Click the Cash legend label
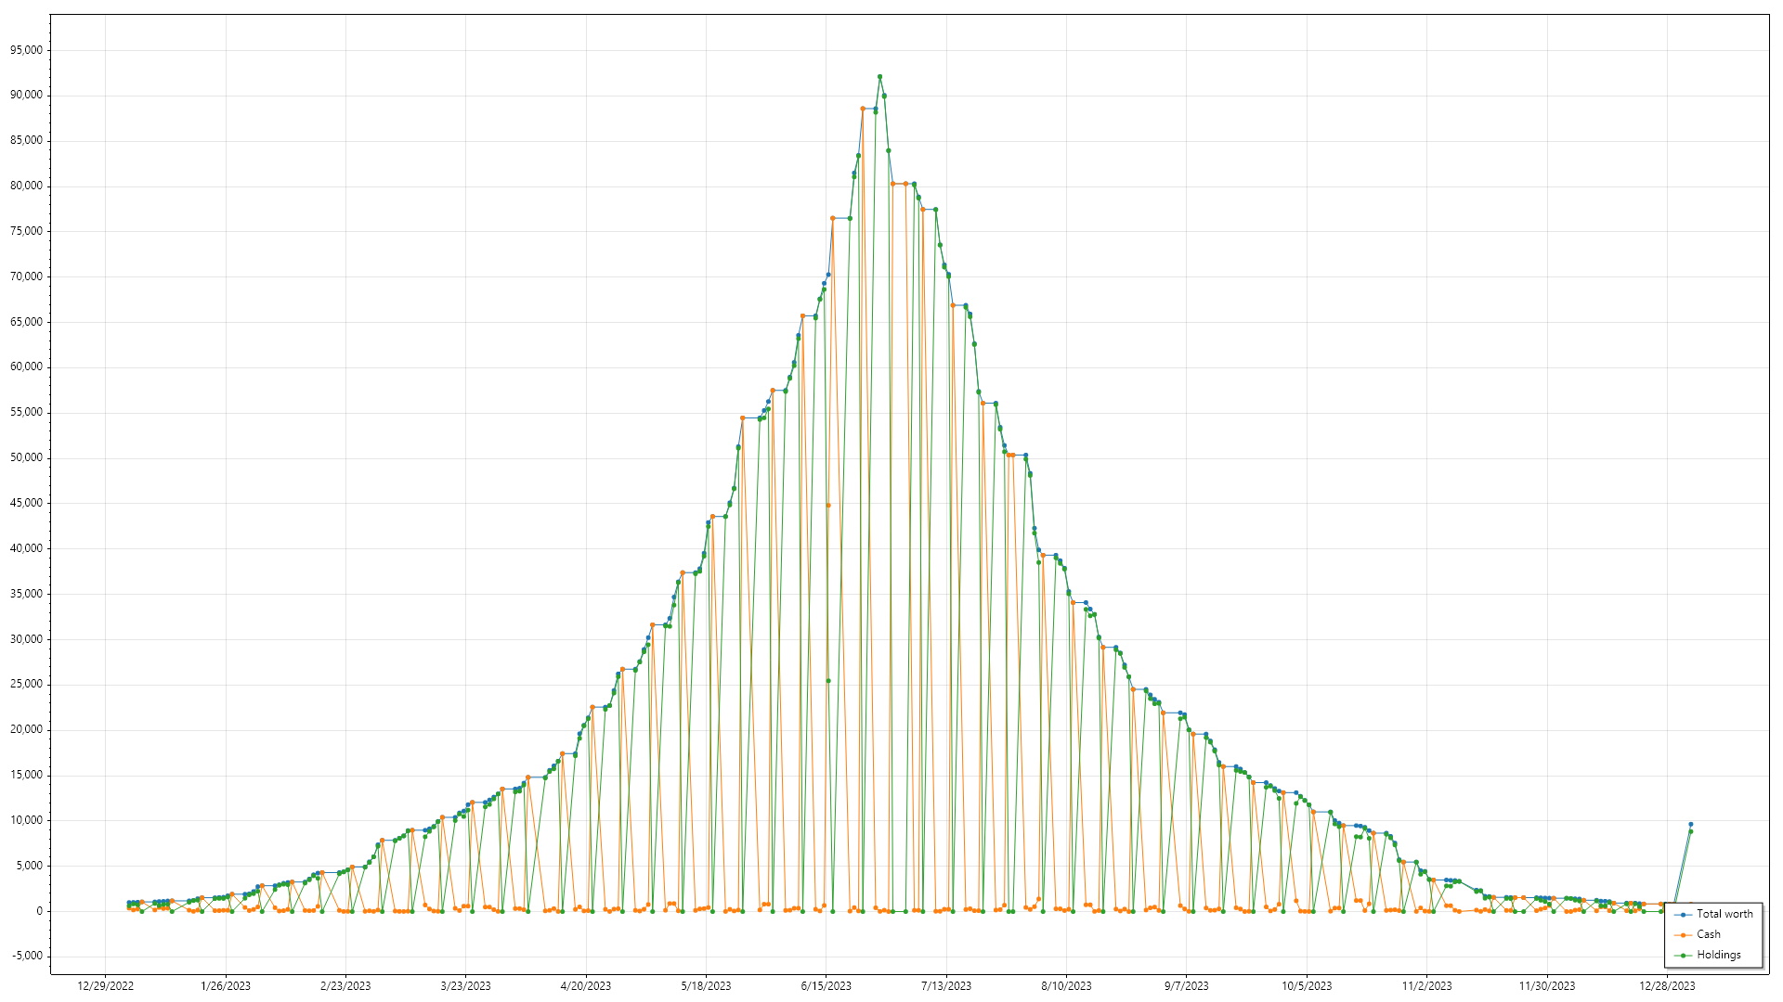This screenshot has width=1783, height=1002. [x=1708, y=934]
